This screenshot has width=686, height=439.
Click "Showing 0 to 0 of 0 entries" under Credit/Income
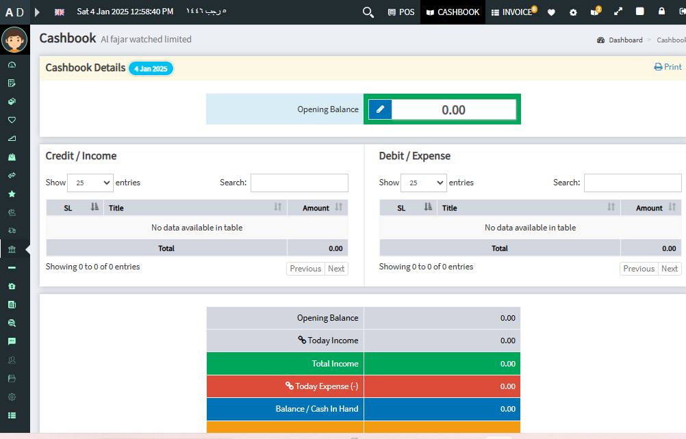(92, 267)
